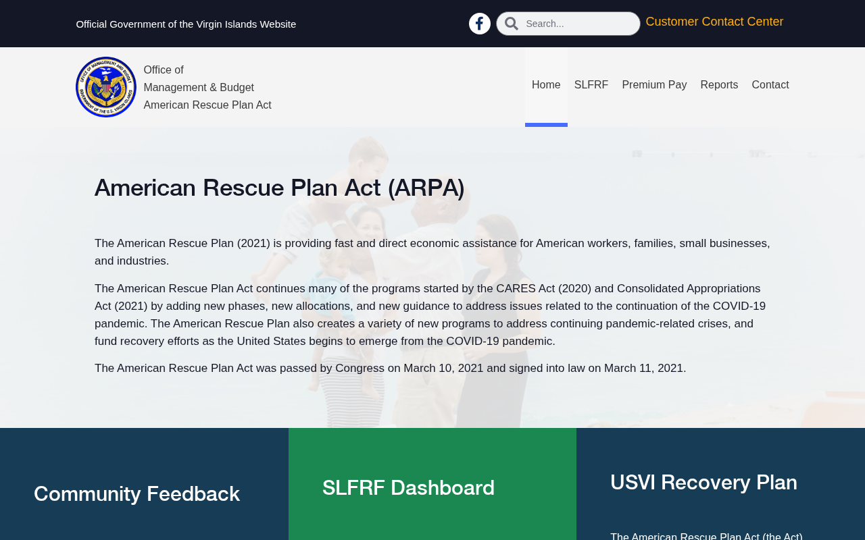Open the Customer Contact Center link
Screen dimensions: 865x540
(714, 22)
